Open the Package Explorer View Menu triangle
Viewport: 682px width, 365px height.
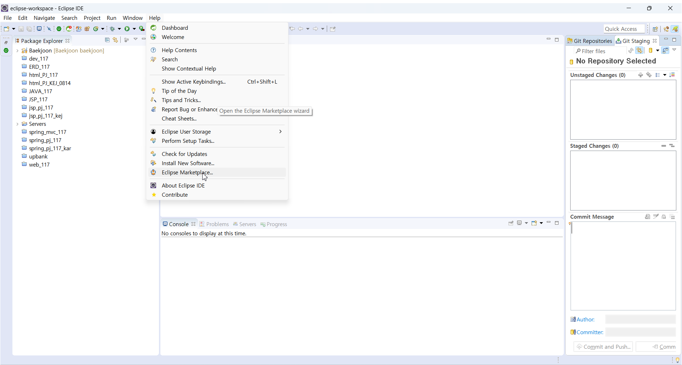(136, 39)
